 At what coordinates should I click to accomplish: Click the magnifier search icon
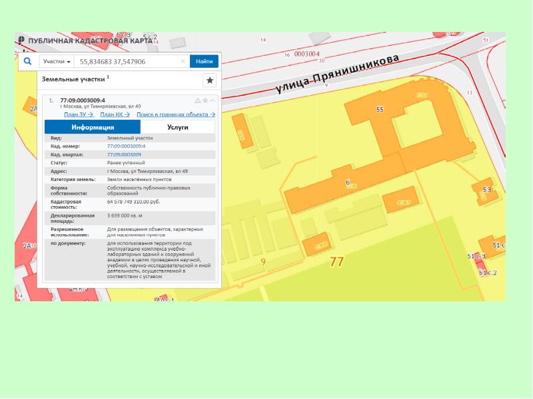(x=27, y=61)
